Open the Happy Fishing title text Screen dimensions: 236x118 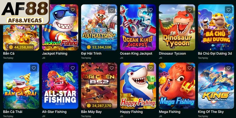(131, 112)
